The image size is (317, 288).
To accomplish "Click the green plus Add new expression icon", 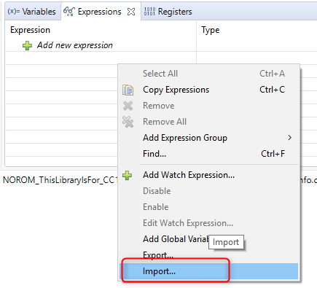I will coord(27,46).
